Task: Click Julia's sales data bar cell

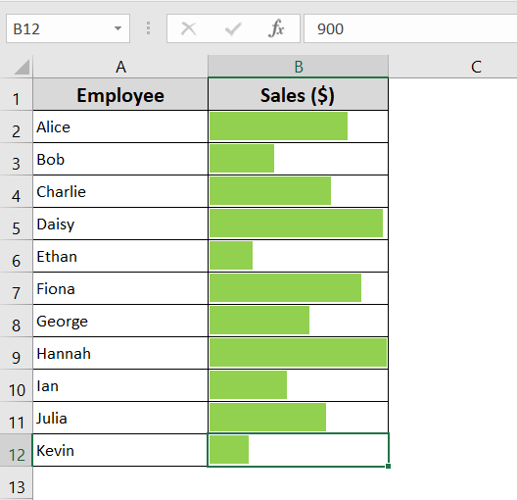Action: pyautogui.click(x=298, y=418)
